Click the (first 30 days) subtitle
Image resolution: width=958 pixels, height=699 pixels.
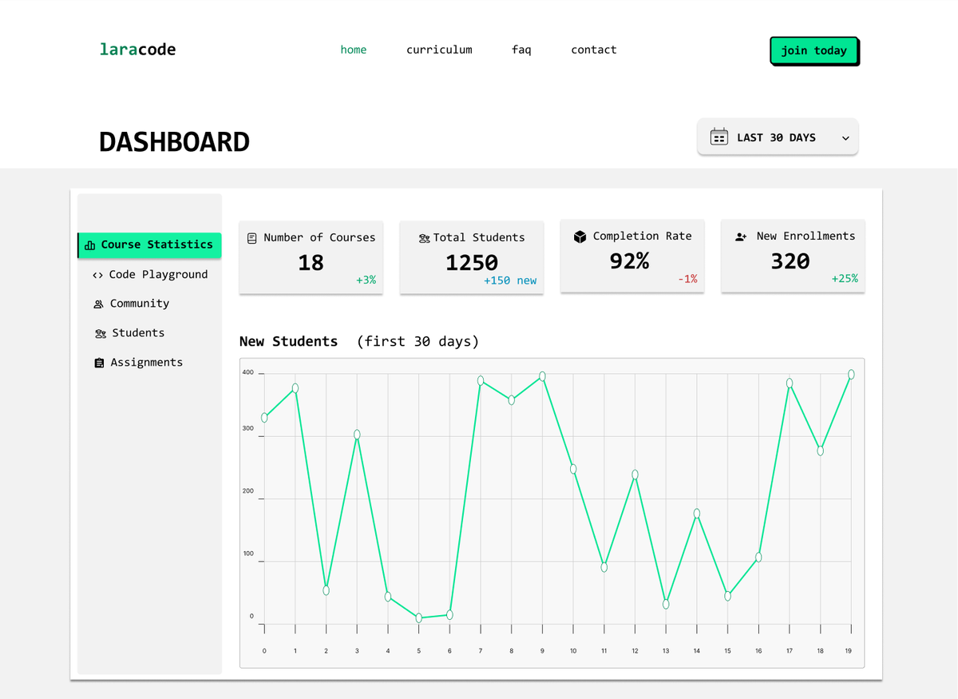coord(418,341)
